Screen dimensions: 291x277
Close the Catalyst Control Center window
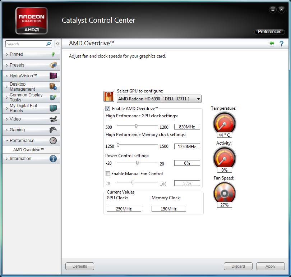tap(281, 9)
